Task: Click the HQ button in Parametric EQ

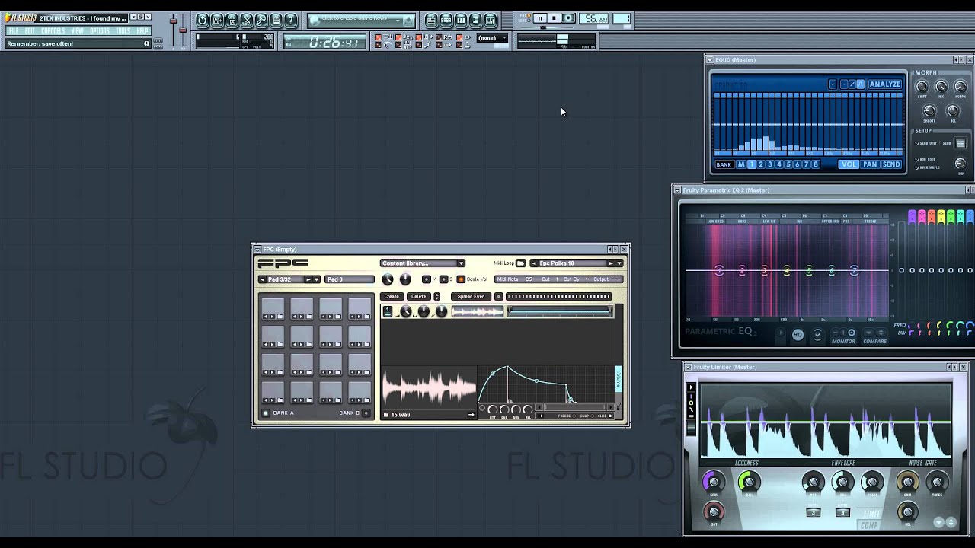Action: (798, 335)
